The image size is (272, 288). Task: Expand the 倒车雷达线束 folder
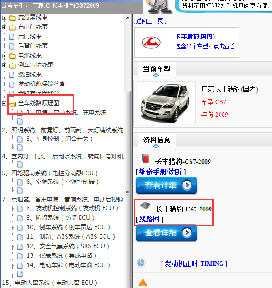click(4, 65)
